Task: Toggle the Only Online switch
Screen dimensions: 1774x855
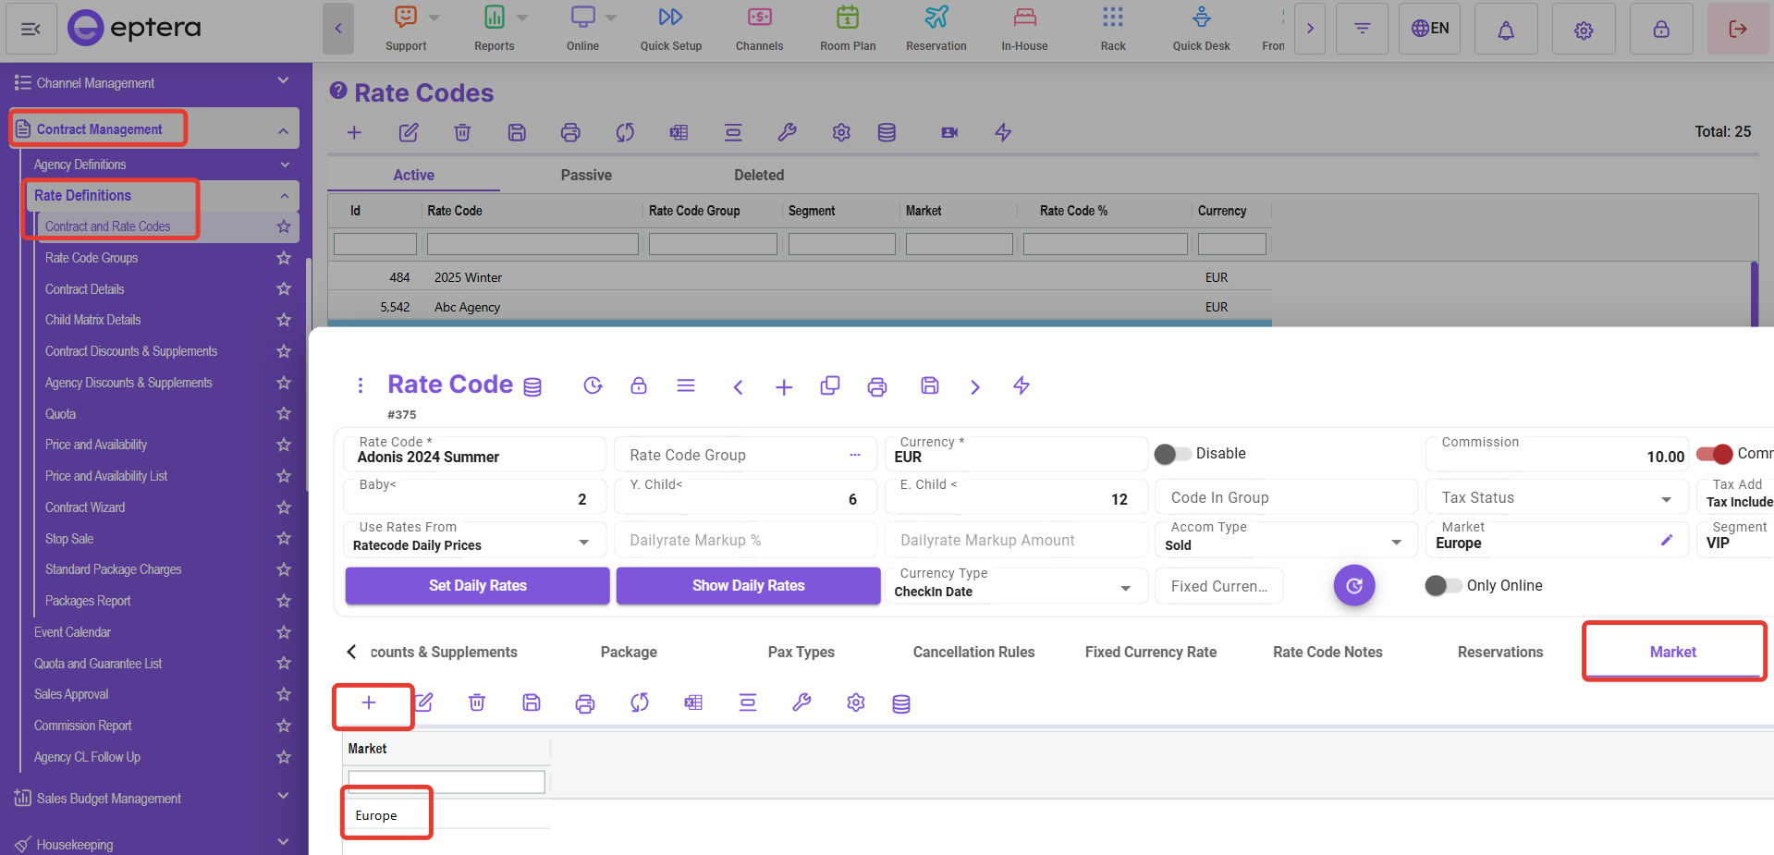Action: click(1442, 586)
